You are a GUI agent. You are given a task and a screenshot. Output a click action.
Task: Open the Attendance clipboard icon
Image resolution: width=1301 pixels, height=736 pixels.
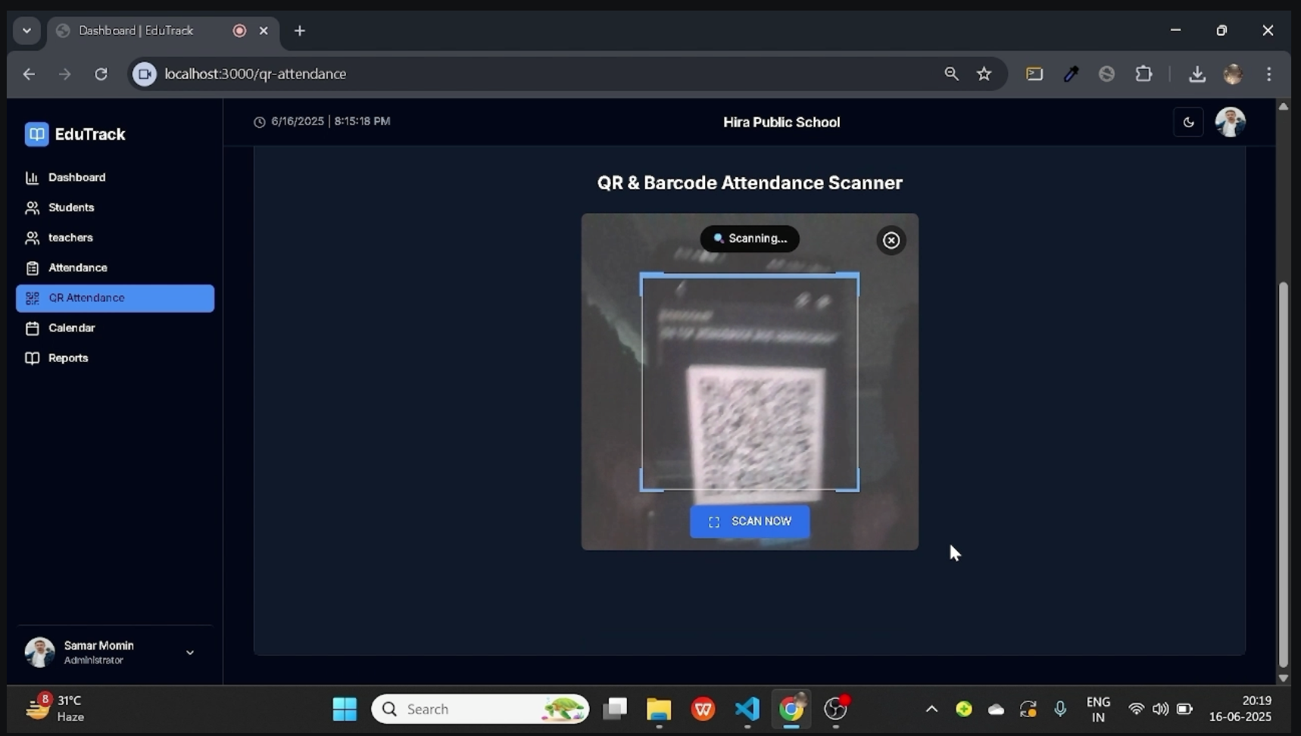click(x=32, y=268)
